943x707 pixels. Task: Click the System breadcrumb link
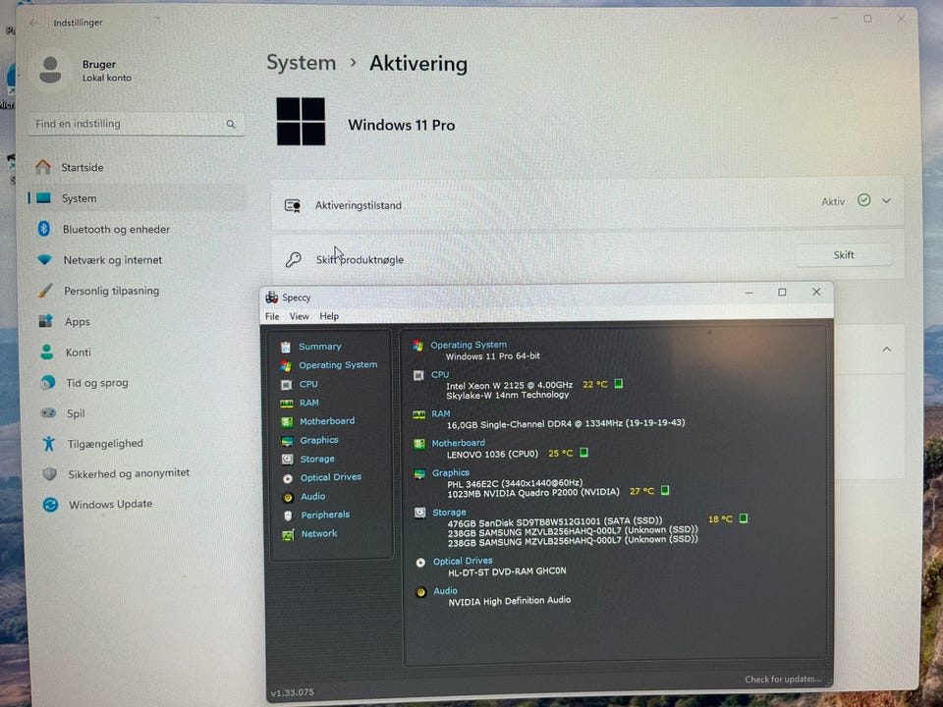click(302, 63)
